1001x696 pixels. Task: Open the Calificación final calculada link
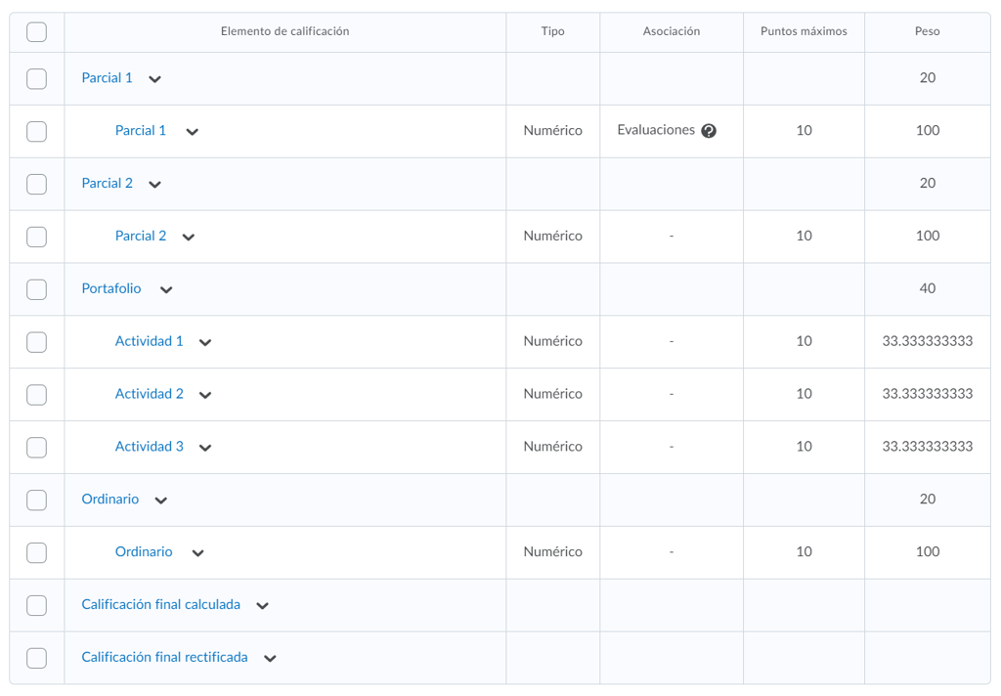160,605
